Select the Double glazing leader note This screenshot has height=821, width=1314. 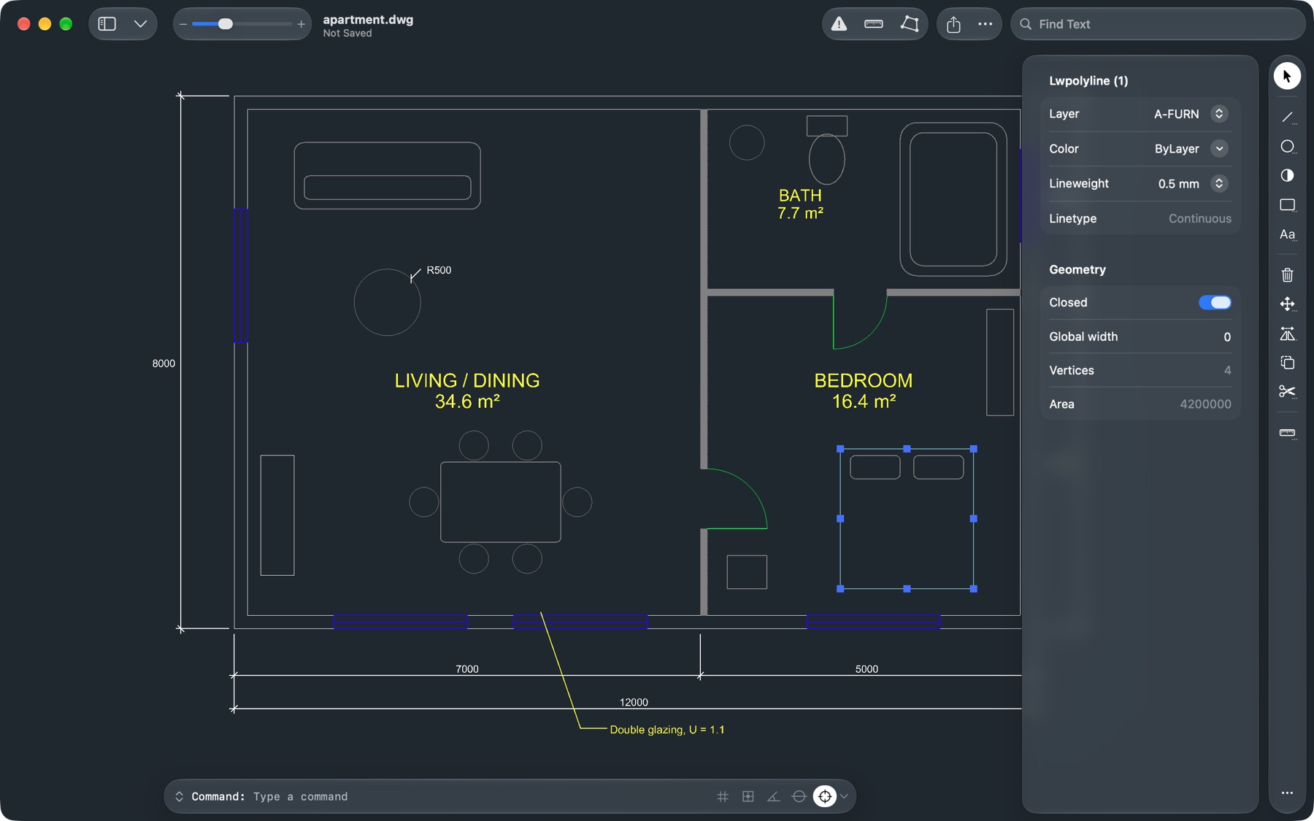[667, 729]
